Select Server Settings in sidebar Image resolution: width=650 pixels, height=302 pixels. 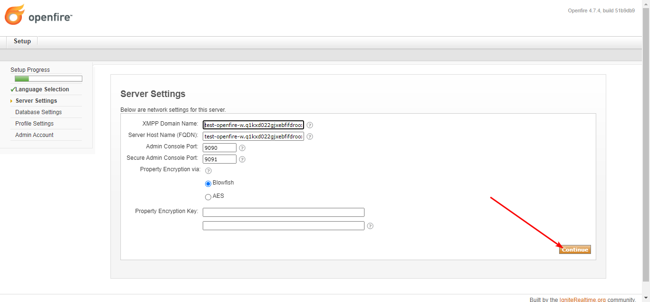coord(36,101)
